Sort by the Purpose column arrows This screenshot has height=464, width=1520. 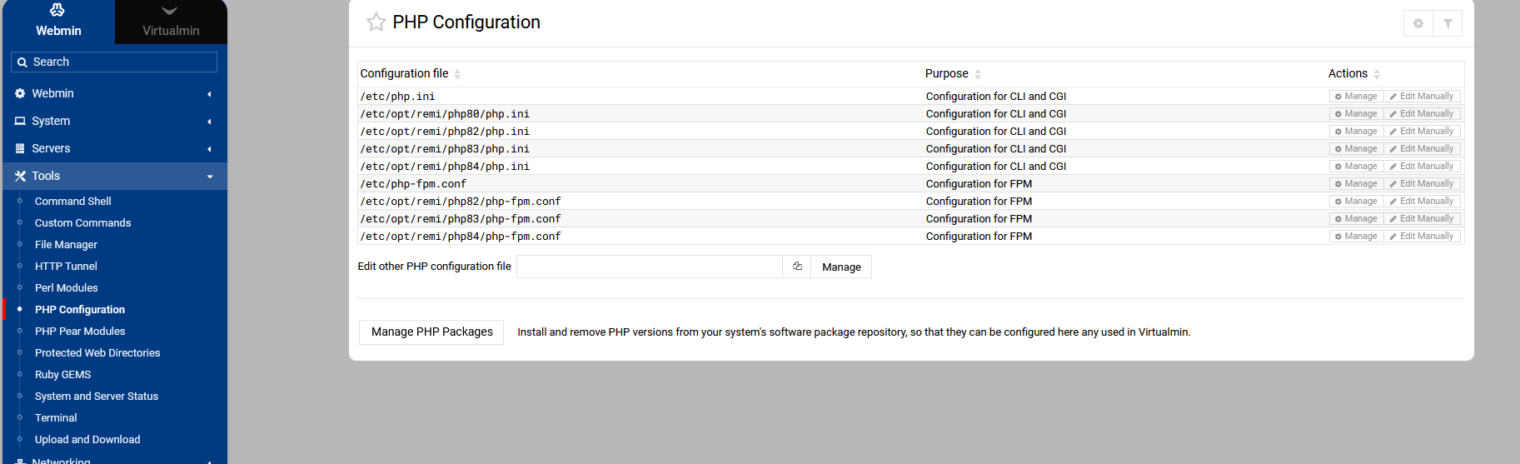pyautogui.click(x=978, y=74)
